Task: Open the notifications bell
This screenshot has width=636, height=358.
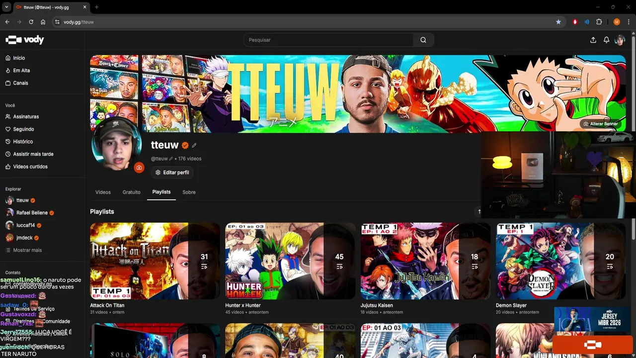Action: point(606,40)
